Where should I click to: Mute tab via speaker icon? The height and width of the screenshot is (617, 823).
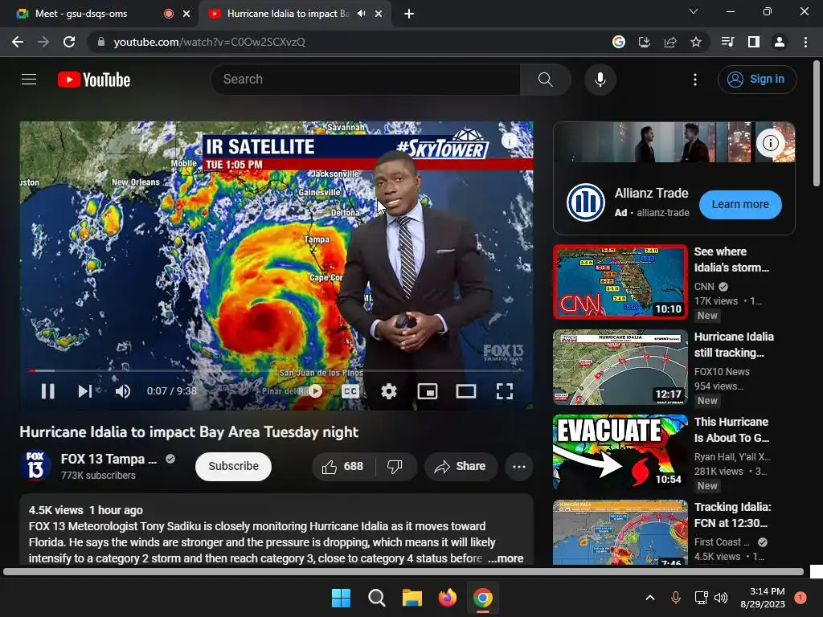point(361,14)
